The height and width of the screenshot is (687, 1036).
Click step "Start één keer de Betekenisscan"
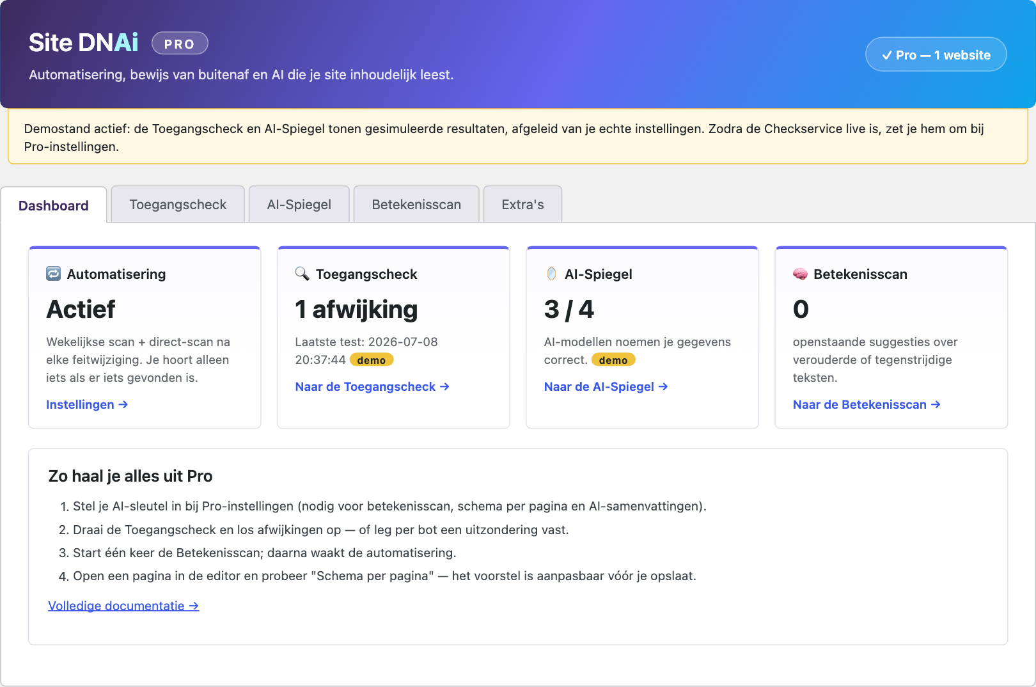tap(265, 553)
